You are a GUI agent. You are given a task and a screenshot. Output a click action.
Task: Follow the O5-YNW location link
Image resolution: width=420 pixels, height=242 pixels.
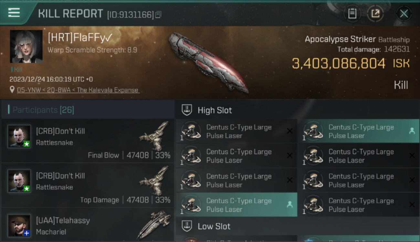tap(78, 90)
